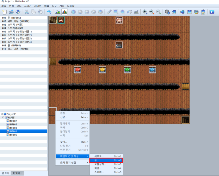The image size is (219, 176).
Task: Save the project with the disk icon
Action: tap(18, 12)
